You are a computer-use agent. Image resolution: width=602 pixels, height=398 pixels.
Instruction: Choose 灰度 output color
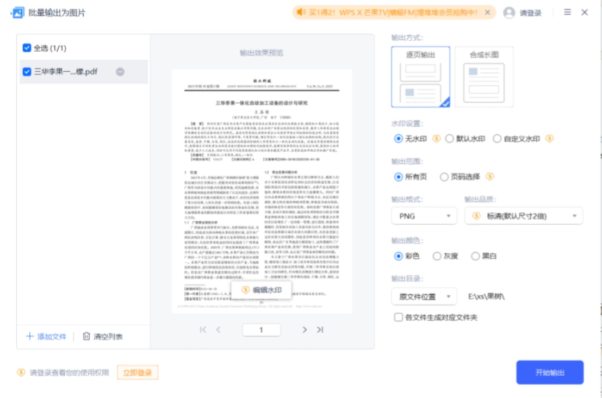[x=437, y=256]
